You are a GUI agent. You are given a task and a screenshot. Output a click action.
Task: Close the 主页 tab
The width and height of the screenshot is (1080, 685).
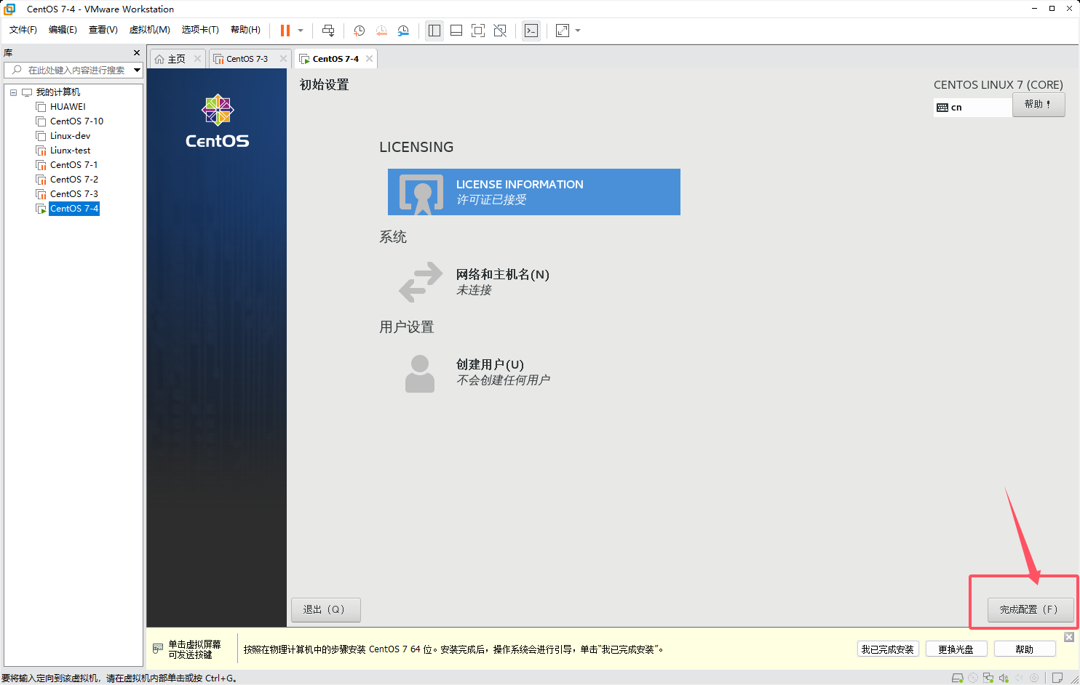(x=197, y=59)
